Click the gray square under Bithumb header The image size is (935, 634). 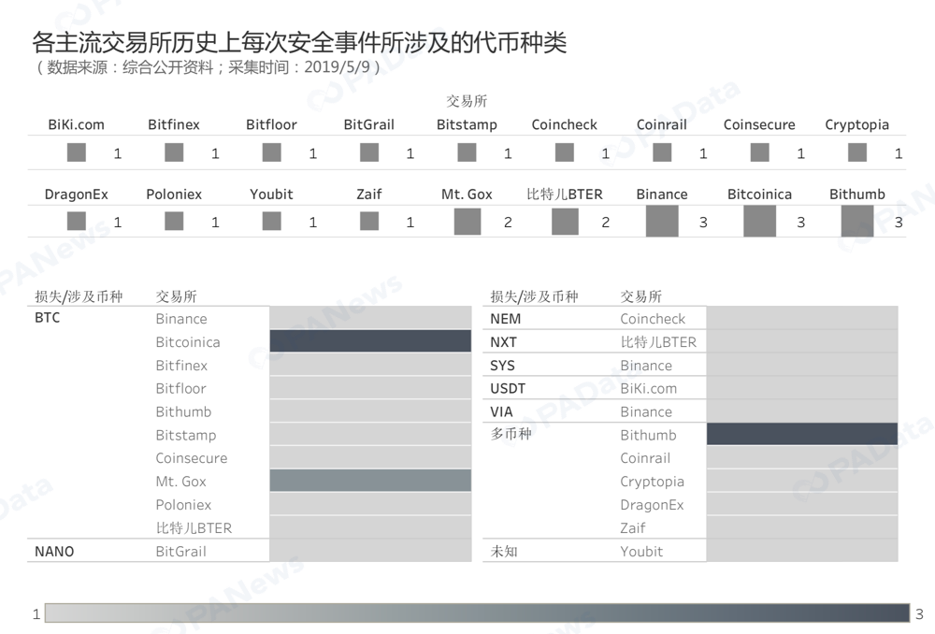tap(856, 222)
